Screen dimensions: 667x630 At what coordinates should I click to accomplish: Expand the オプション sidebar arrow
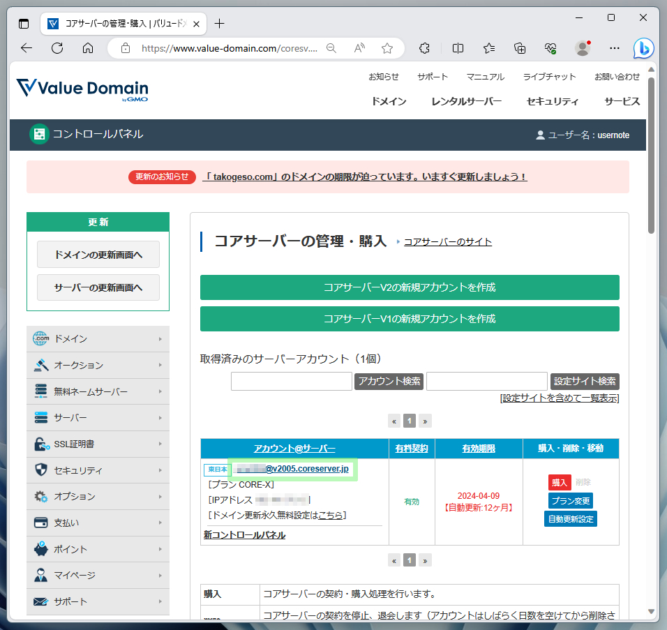coord(160,497)
